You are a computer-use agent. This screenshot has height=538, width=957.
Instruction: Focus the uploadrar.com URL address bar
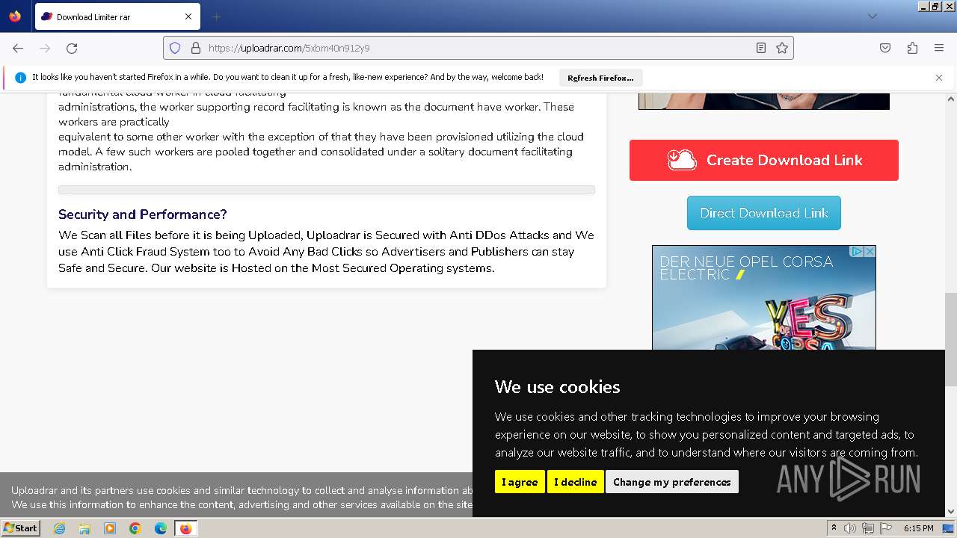478,48
